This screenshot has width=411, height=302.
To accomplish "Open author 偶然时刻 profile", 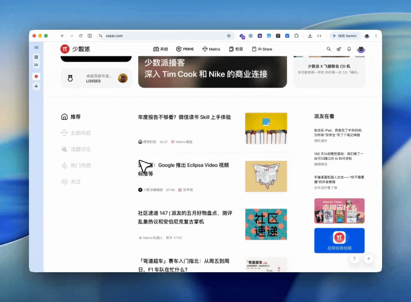I will point(147,142).
